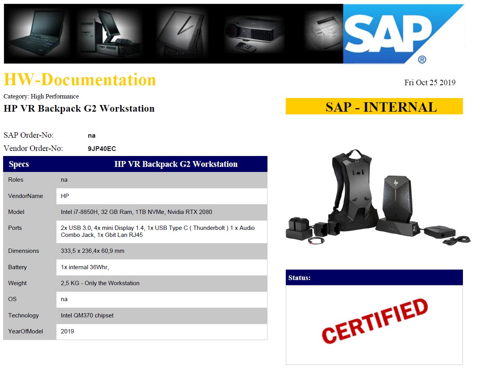This screenshot has height=368, width=482.
Task: Click the Technology value Intel QM370 chipset
Action: [87, 315]
